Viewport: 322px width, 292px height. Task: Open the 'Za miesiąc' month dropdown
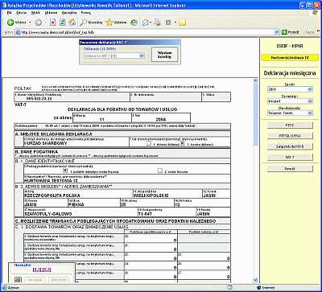click(x=290, y=101)
